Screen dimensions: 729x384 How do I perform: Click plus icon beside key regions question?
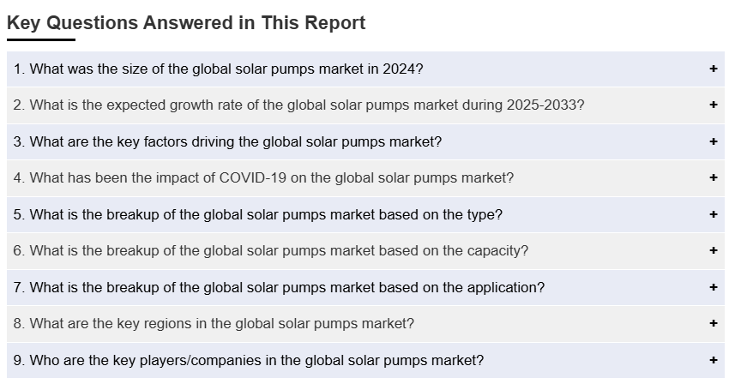[713, 324]
